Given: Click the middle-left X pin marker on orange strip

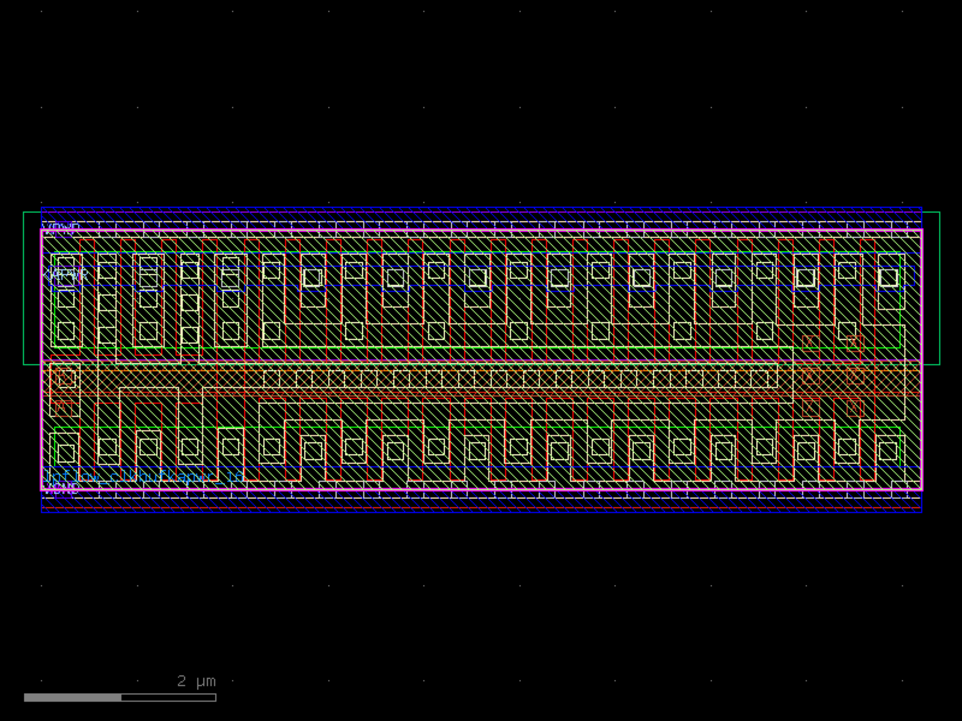Looking at the screenshot, I should tap(810, 375).
